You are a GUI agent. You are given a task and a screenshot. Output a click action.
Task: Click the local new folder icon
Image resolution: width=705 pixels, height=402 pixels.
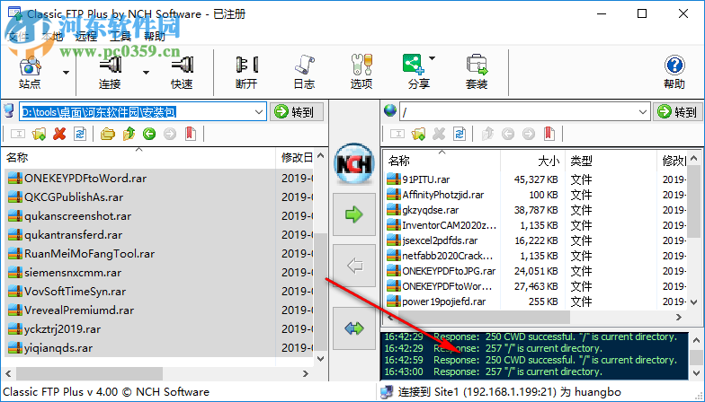click(40, 134)
